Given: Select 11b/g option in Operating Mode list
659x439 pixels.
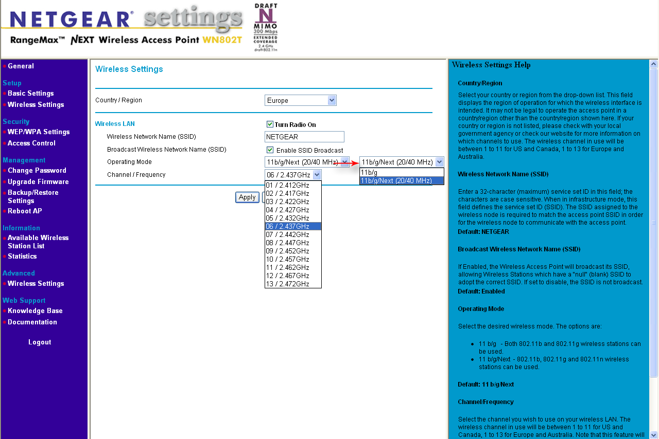Looking at the screenshot, I should coord(402,173).
